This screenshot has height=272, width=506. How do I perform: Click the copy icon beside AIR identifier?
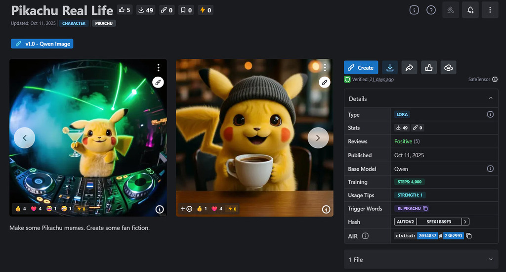(x=469, y=236)
